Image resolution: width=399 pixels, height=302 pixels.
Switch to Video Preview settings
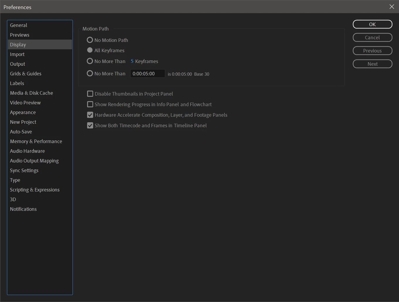coord(40,103)
